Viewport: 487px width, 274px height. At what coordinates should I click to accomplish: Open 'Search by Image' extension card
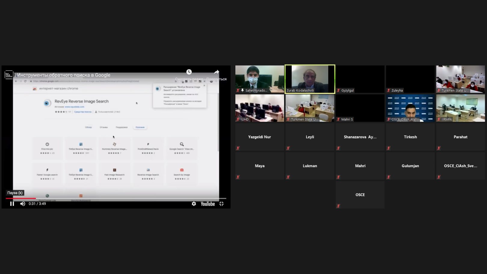click(x=182, y=174)
